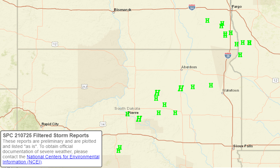Click the Aberdeen city label
The width and height of the screenshot is (280, 168).
(x=189, y=67)
